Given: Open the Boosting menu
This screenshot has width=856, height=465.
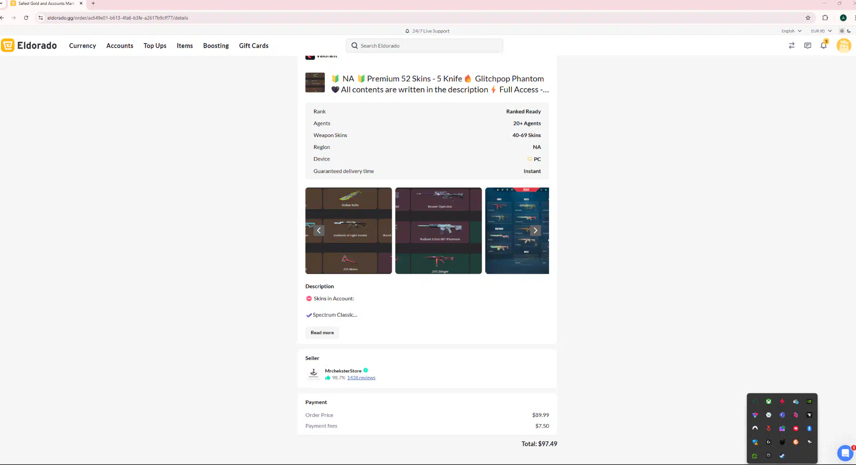Looking at the screenshot, I should tap(216, 45).
